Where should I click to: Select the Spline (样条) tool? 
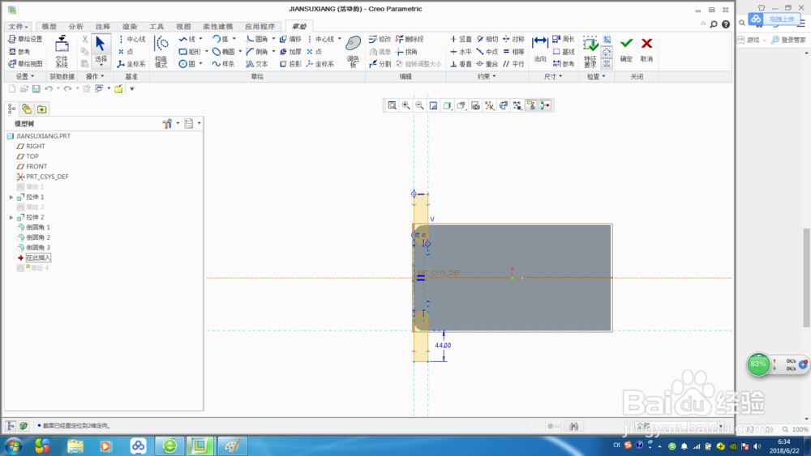pos(224,64)
